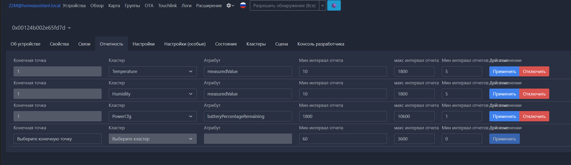Open the Обзор page

(x=97, y=6)
